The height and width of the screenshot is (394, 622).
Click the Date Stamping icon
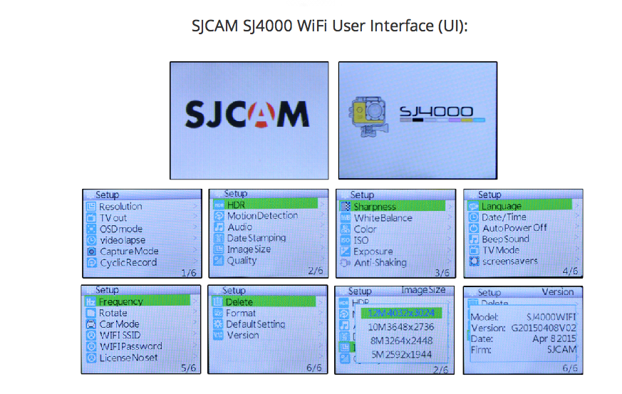[x=219, y=238]
